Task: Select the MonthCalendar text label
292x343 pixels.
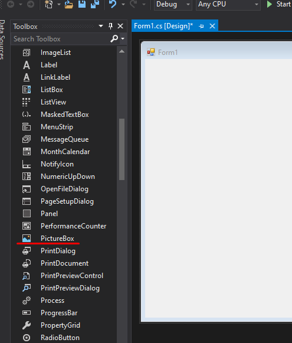Action: [x=65, y=152]
